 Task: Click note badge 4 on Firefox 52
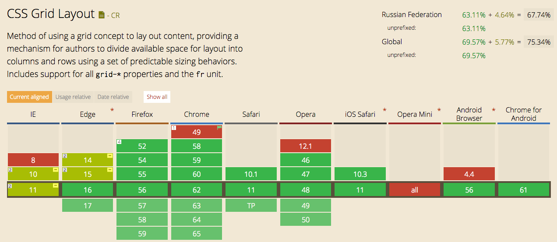pyautogui.click(x=119, y=142)
